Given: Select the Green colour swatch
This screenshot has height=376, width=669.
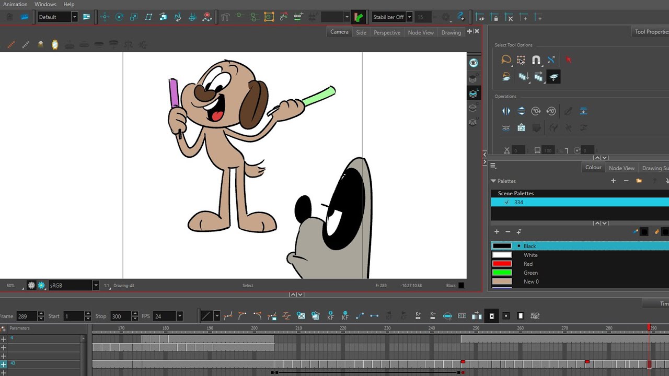Looking at the screenshot, I should pyautogui.click(x=502, y=273).
